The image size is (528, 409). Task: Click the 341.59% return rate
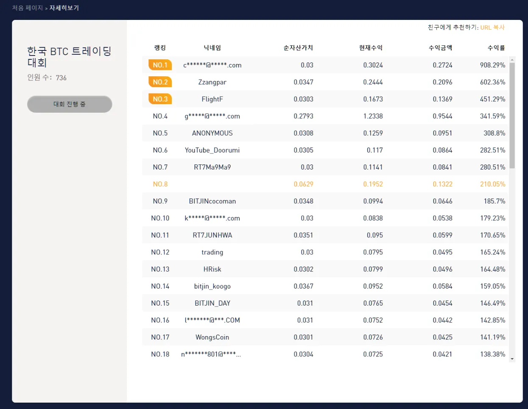click(x=492, y=116)
